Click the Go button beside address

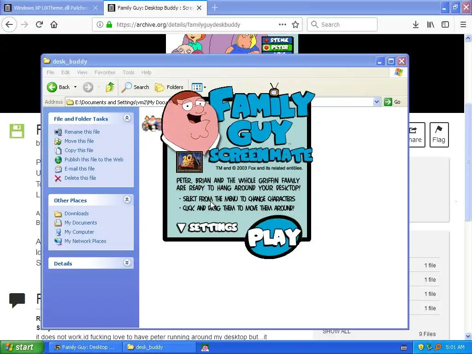pyautogui.click(x=392, y=102)
